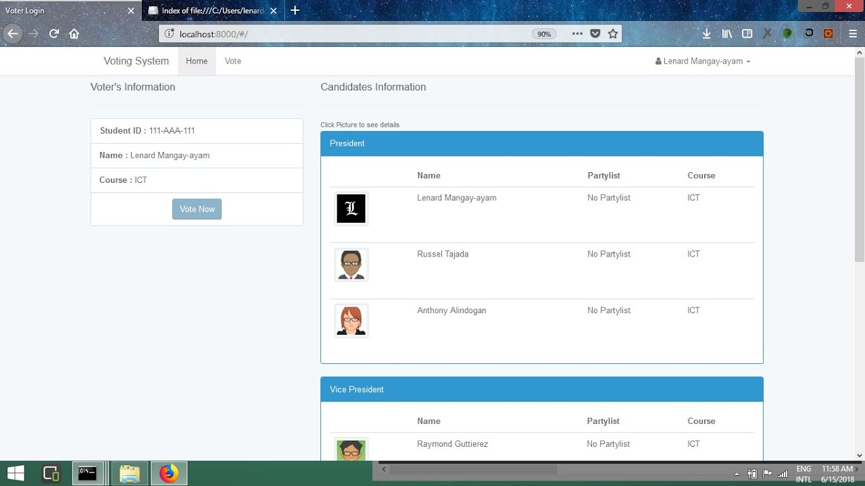Bookmark this page with the star icon
The height and width of the screenshot is (486, 865).
613,34
